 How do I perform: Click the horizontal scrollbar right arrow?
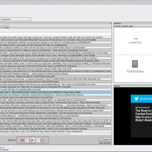click(x=110, y=134)
